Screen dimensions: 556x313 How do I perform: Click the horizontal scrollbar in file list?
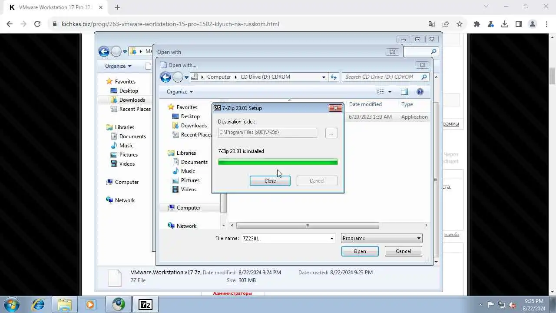point(307,225)
